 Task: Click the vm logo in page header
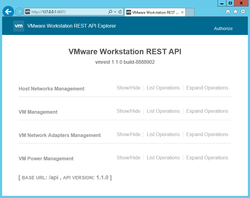19,26
